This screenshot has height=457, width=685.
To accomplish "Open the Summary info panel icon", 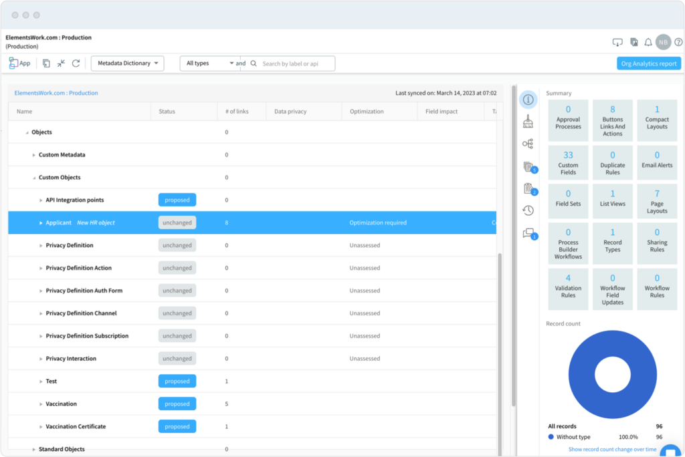I will (x=528, y=99).
